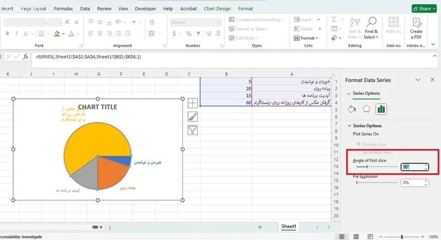441x240 pixels.
Task: Click the green Share button
Action: (424, 9)
